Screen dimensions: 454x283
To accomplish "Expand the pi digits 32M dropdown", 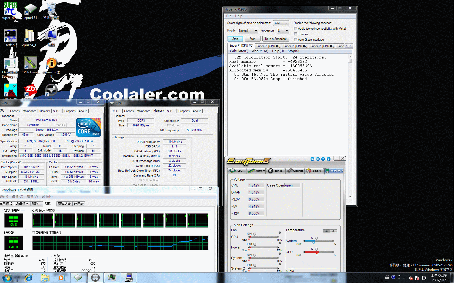I will (x=287, y=23).
